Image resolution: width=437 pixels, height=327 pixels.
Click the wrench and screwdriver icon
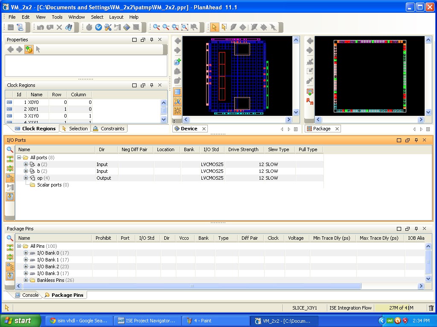pos(108,27)
